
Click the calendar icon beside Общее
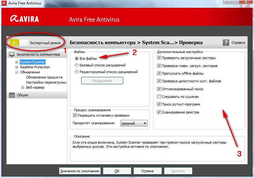click(12, 95)
